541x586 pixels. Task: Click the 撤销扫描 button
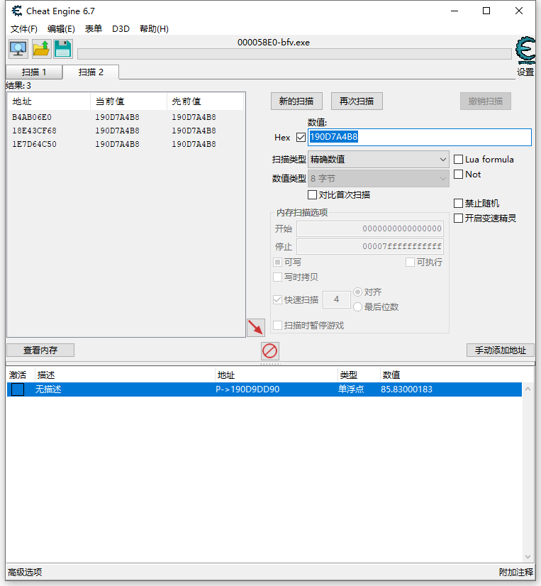click(485, 101)
